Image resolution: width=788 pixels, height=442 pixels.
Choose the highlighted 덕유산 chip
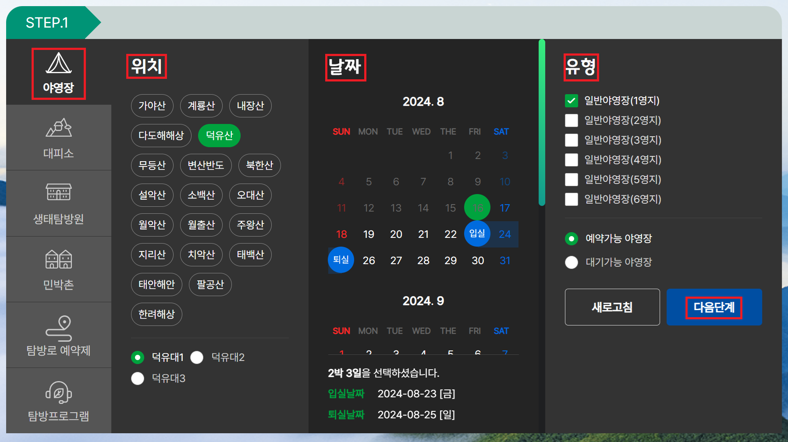[219, 136]
